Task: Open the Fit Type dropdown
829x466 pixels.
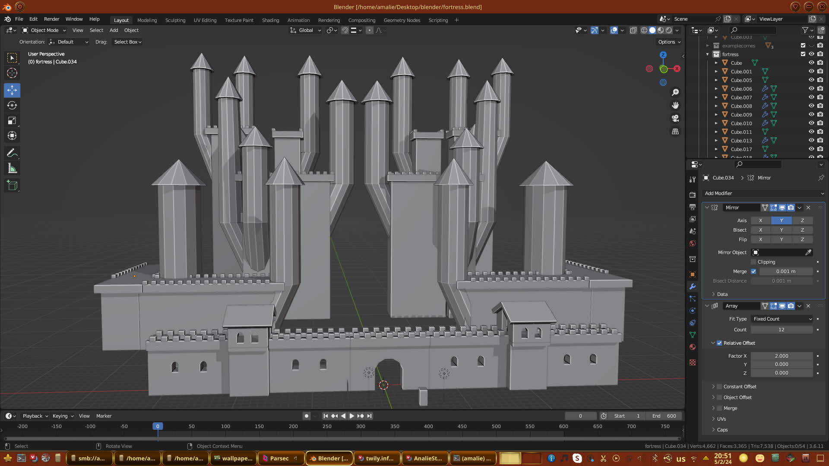Action: 782,319
